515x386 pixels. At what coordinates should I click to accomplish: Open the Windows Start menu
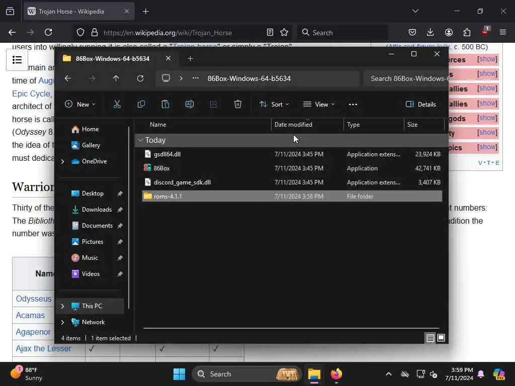[x=180, y=374]
